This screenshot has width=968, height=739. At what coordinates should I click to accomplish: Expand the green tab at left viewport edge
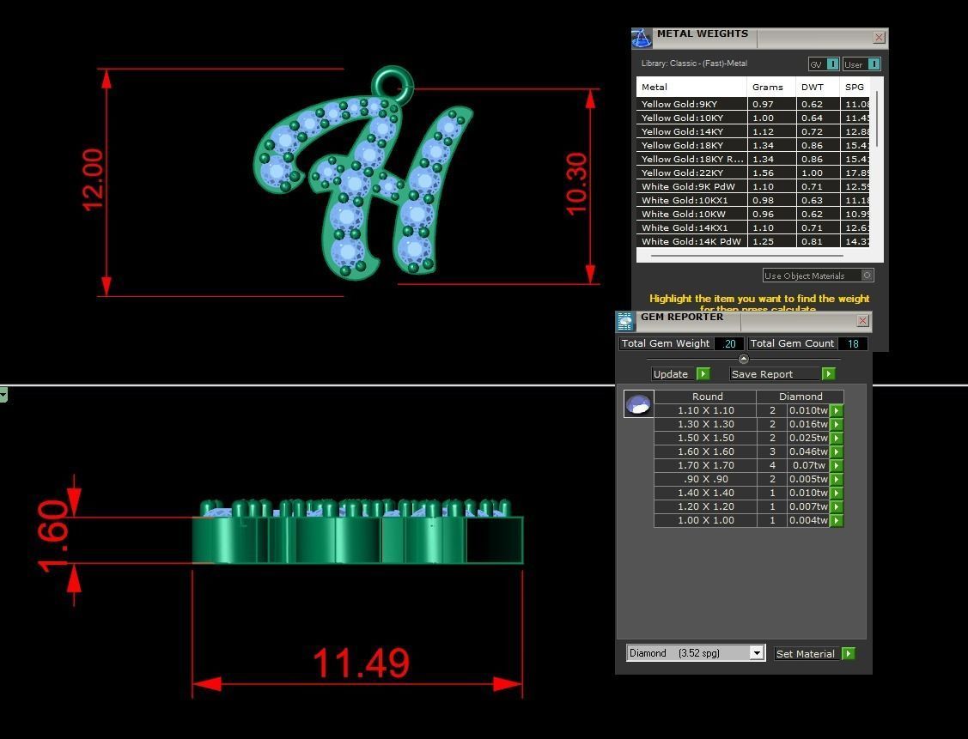coord(3,394)
